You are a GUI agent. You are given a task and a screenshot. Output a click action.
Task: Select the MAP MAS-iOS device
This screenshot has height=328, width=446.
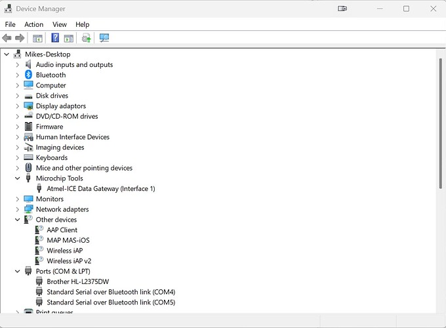tap(68, 240)
